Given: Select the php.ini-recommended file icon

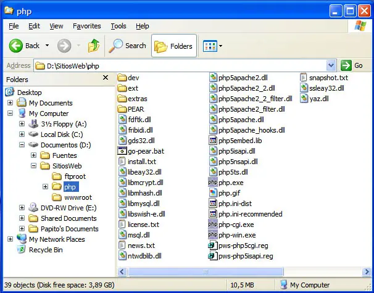Looking at the screenshot, I should [213, 214].
